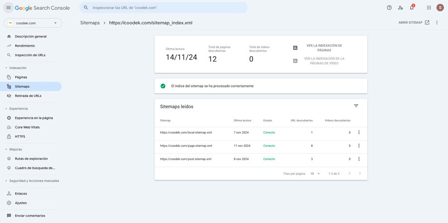Open Cuadro de búsqueda de... item

[31, 168]
